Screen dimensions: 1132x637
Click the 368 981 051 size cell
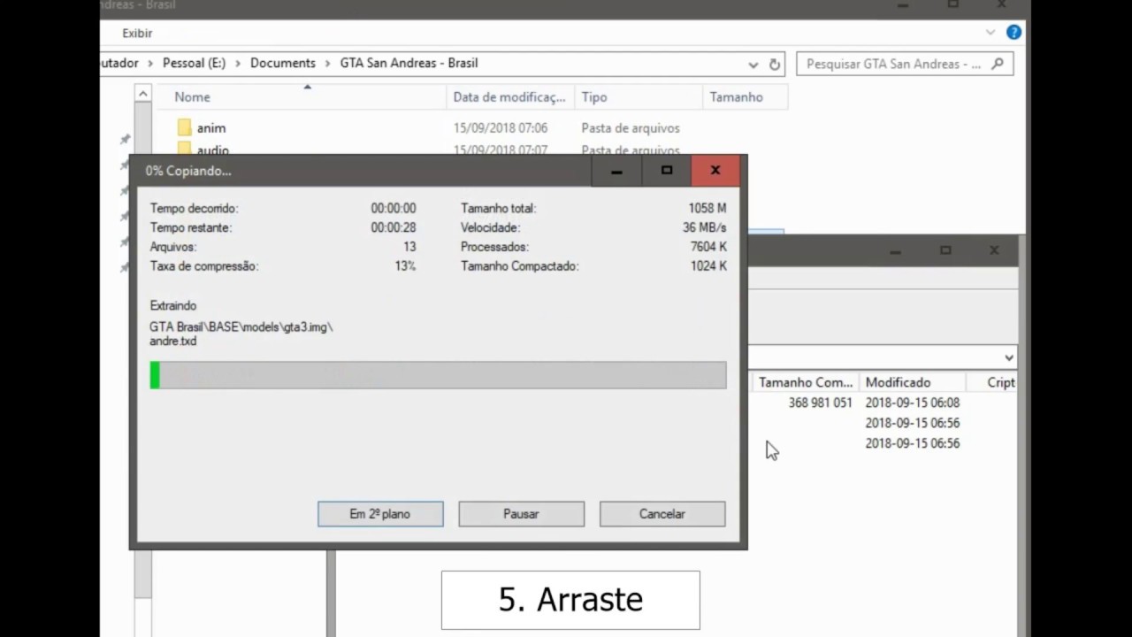click(x=820, y=403)
